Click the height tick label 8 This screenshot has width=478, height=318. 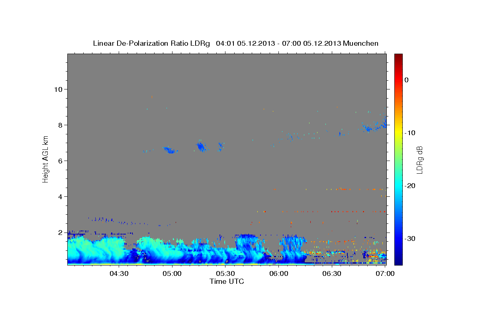click(61, 125)
